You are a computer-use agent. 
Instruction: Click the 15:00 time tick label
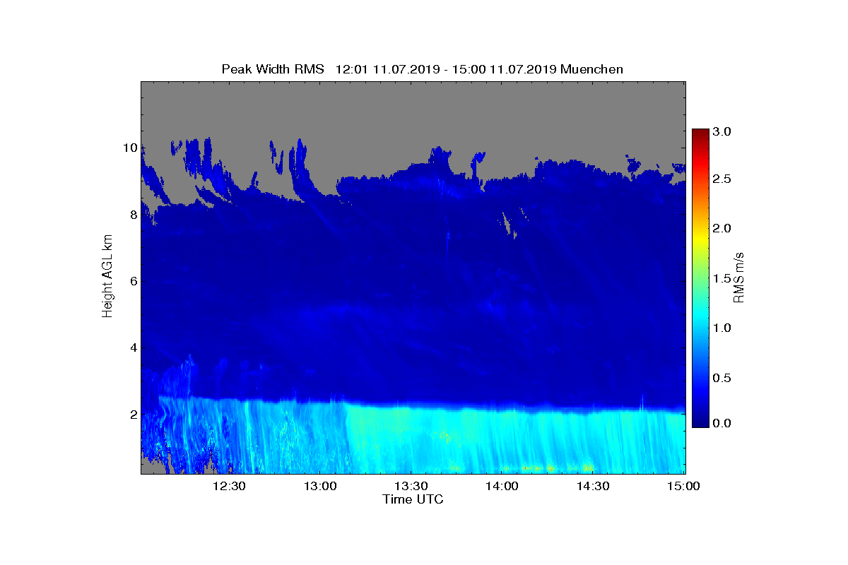pos(683,486)
